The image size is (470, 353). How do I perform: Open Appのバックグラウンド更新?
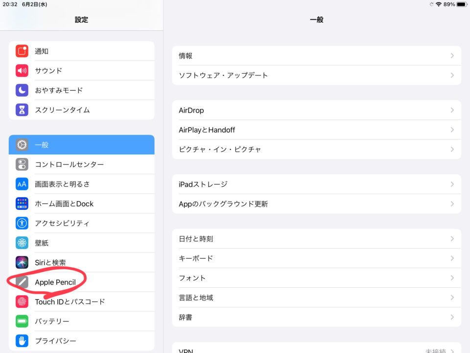pos(223,204)
